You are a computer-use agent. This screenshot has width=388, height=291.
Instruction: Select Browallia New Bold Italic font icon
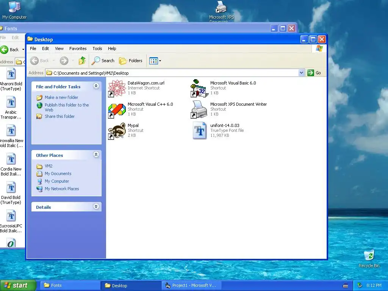[11, 136]
